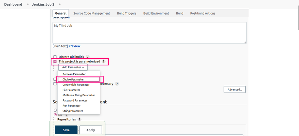
Task: Open help icon beside Repositories
Action: click(80, 119)
